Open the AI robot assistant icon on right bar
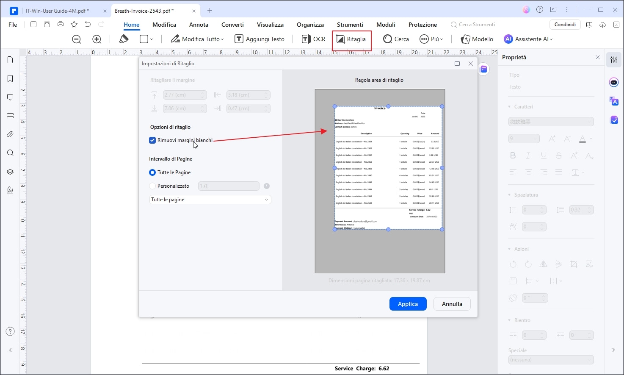624x375 pixels. click(x=614, y=82)
